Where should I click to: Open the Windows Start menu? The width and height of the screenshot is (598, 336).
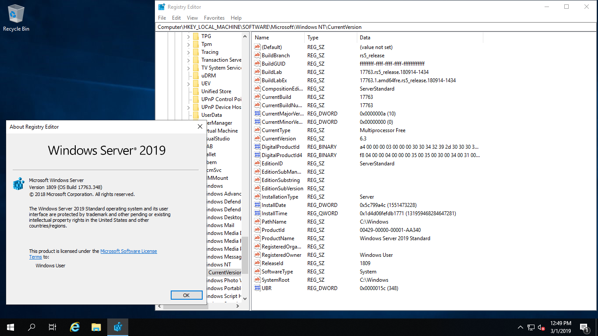point(11,327)
